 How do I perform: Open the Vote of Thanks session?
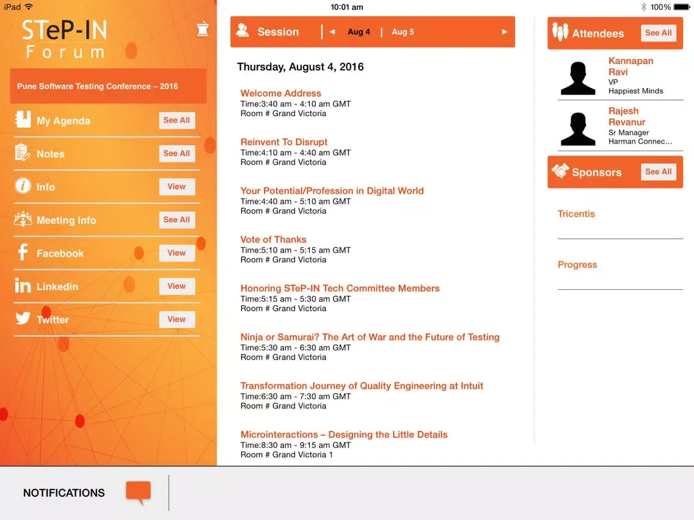(273, 239)
